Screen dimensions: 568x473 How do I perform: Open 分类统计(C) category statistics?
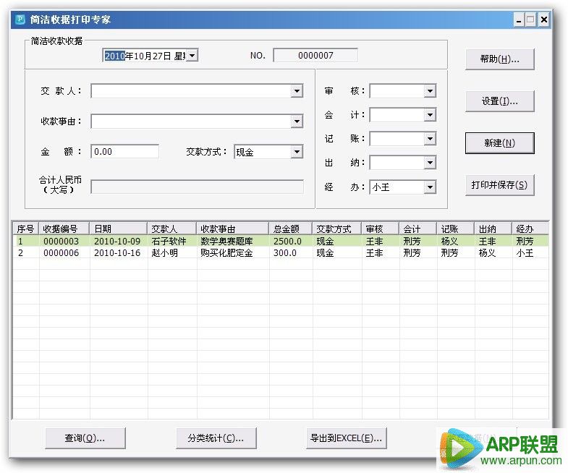(x=216, y=438)
